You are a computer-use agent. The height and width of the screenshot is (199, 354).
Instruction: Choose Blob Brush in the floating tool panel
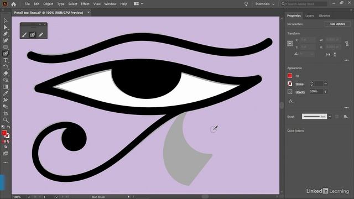[x=33, y=35]
